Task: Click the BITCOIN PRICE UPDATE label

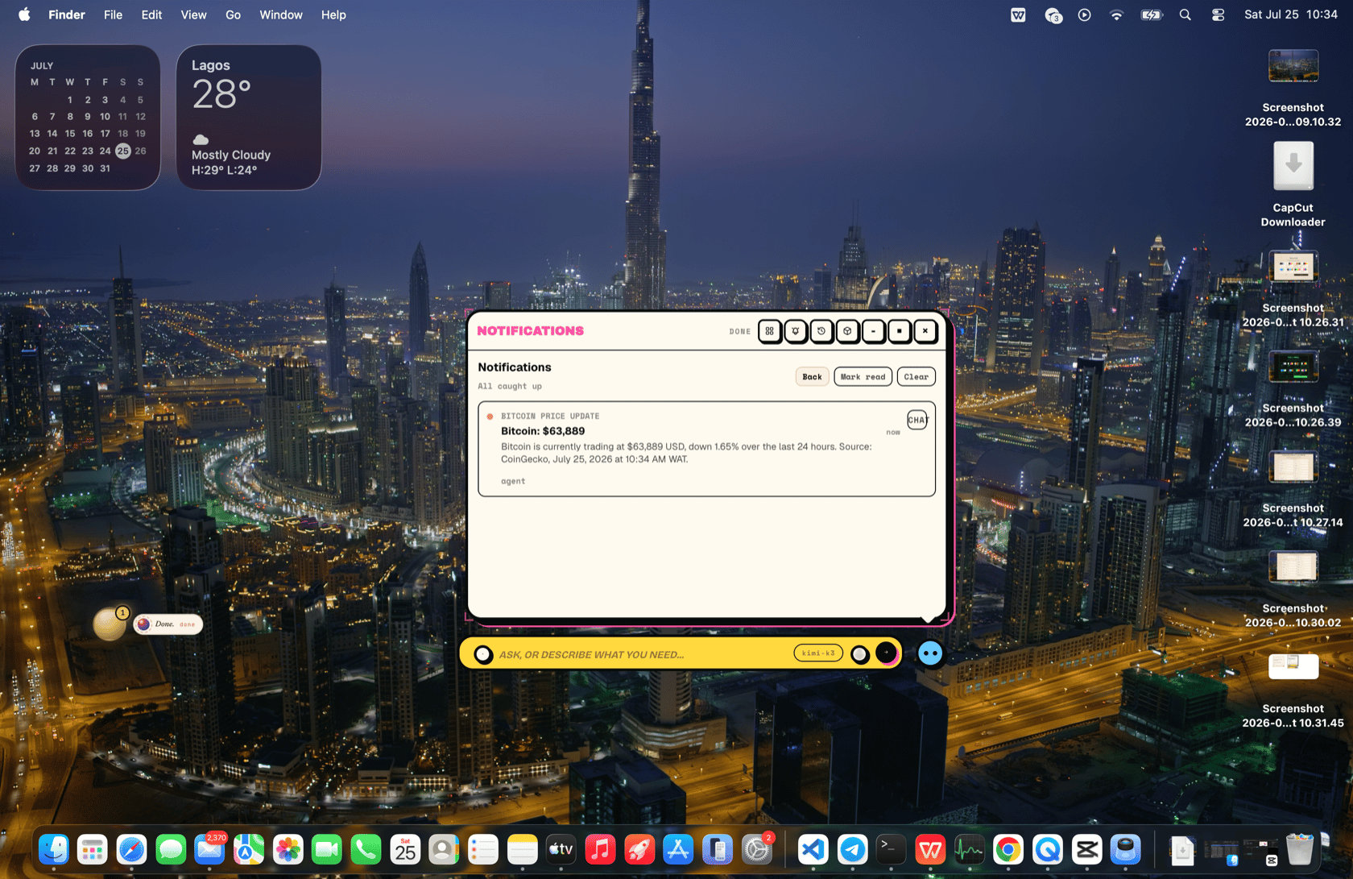Action: tap(550, 417)
